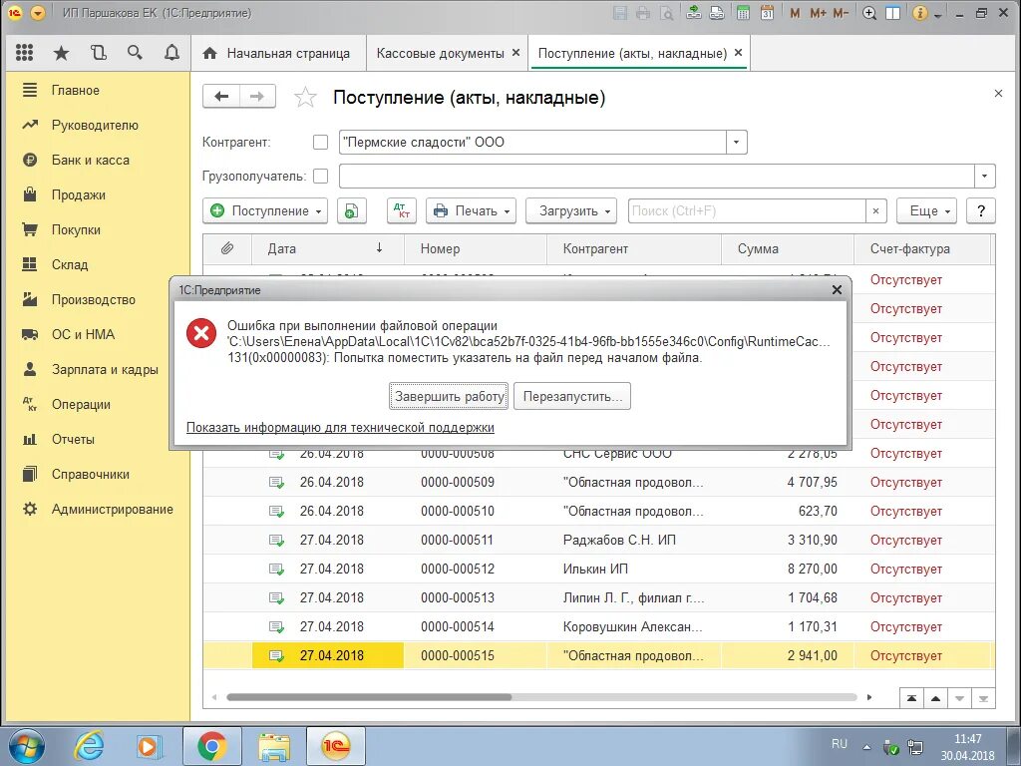The image size is (1021, 766).
Task: Open notifications bell icon
Action: [171, 53]
